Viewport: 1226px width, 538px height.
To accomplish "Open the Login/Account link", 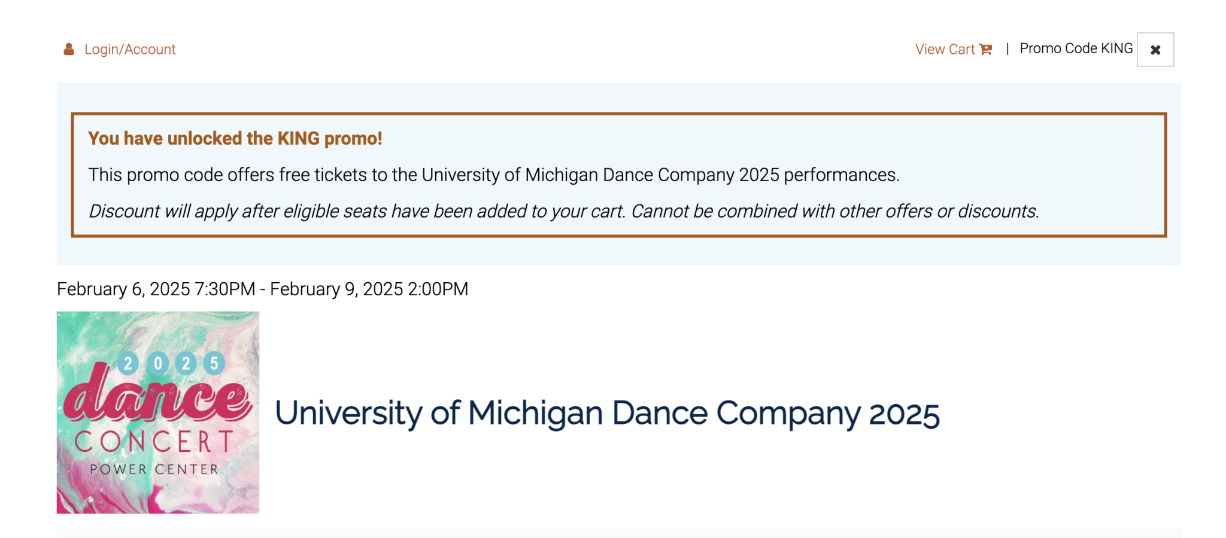I will (x=130, y=49).
